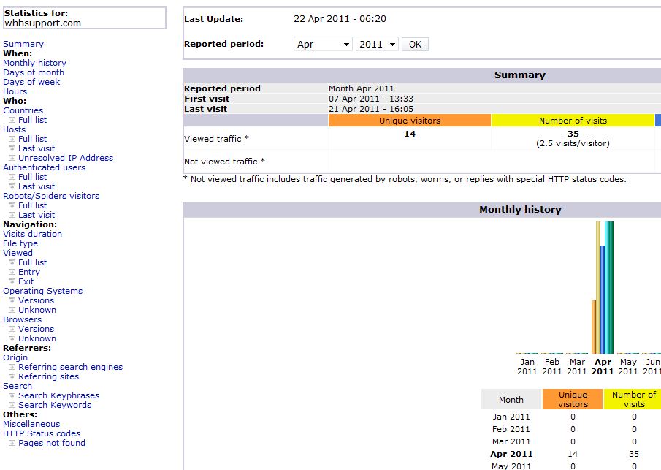Click the icon next to Search Keyphrases
661x470 pixels.
(12, 395)
